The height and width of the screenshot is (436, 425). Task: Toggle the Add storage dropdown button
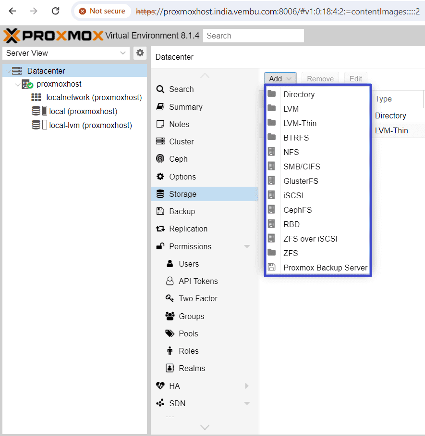pos(280,79)
